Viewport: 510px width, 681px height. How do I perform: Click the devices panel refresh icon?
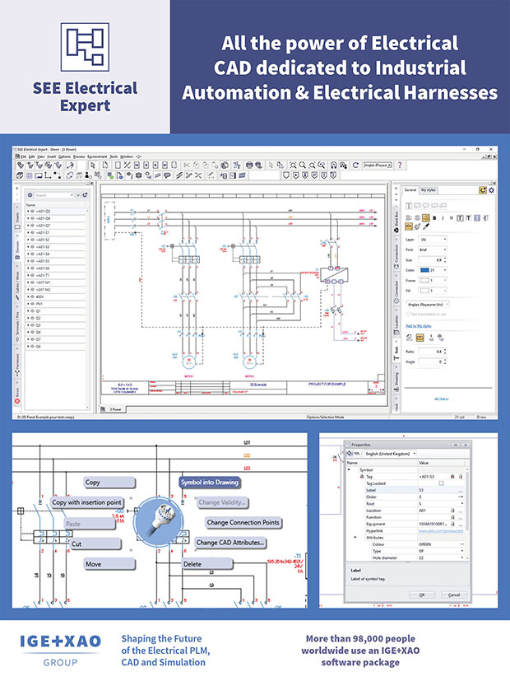click(x=85, y=195)
